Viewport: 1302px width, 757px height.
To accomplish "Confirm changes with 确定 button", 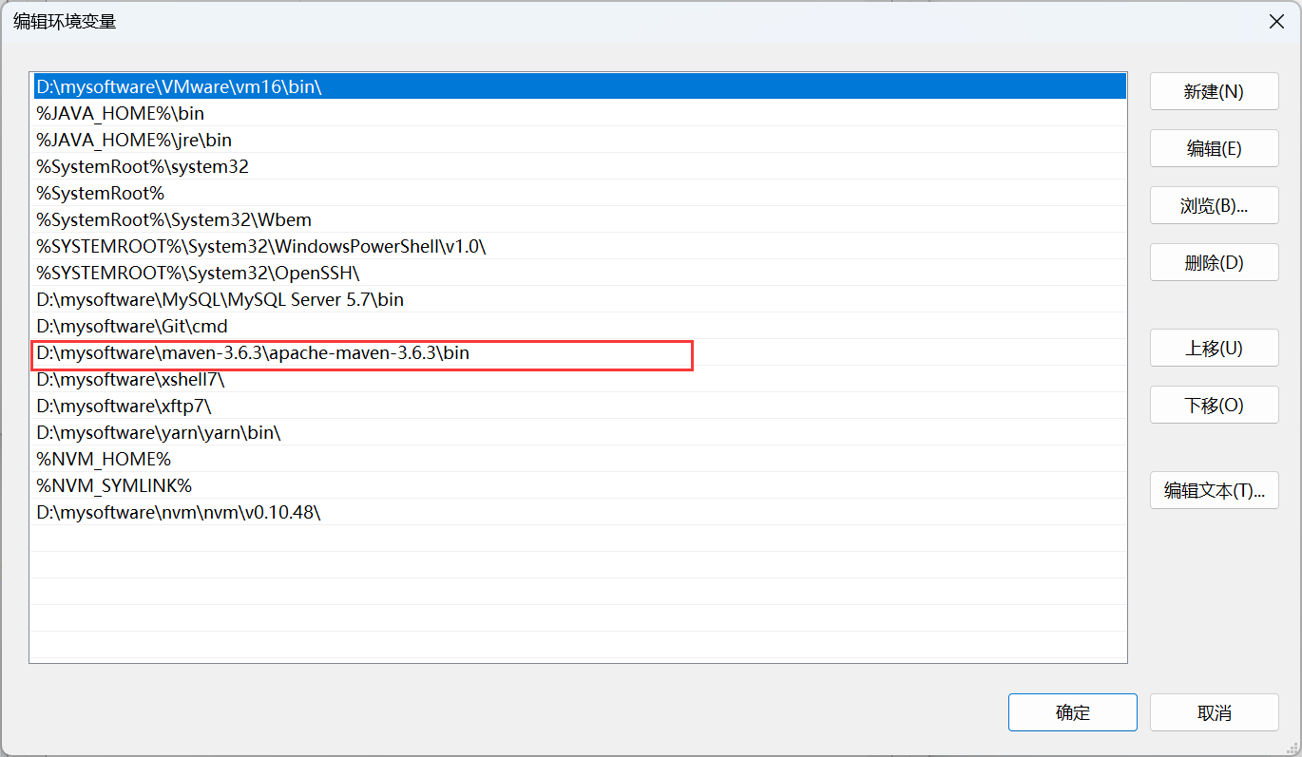I will [1073, 713].
